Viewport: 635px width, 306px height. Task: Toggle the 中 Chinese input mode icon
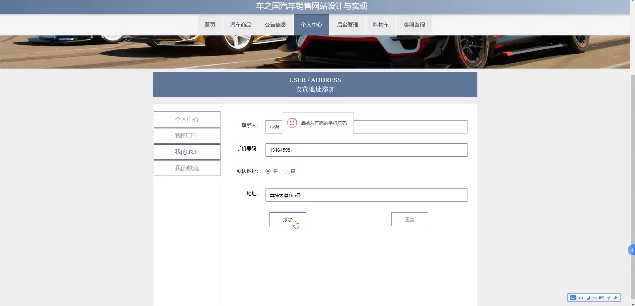pyautogui.click(x=581, y=297)
